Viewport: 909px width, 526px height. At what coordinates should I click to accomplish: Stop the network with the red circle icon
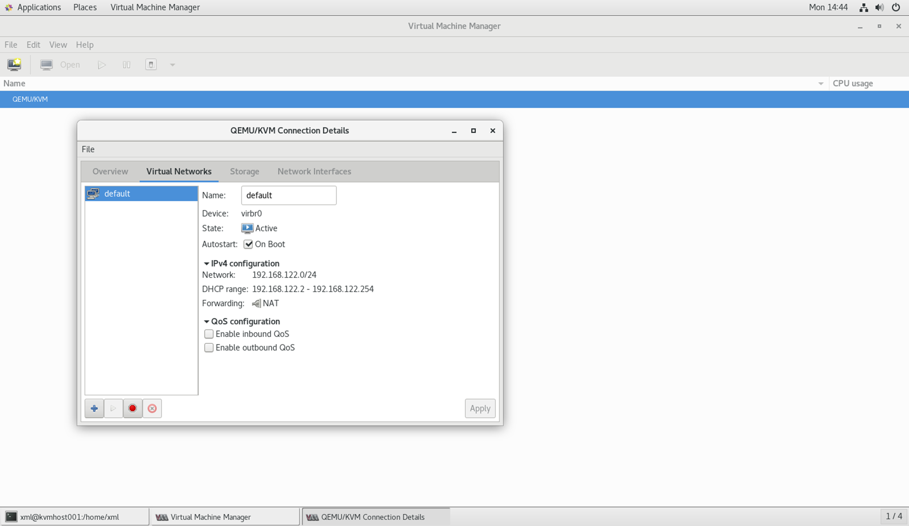(133, 408)
